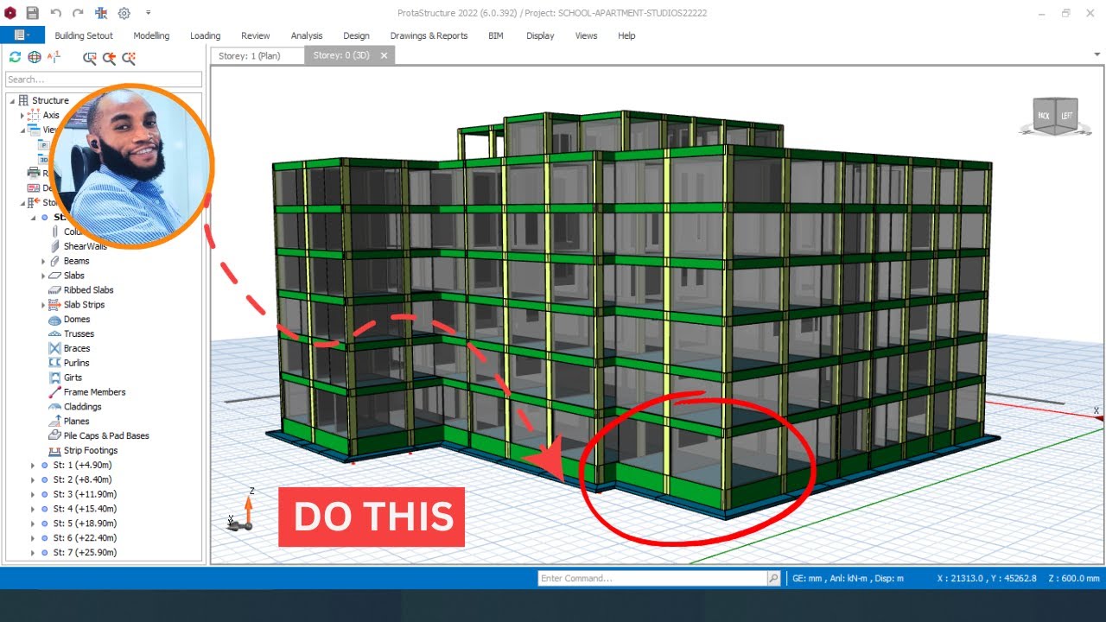This screenshot has width=1106, height=622.
Task: Expand the Beams tree node
Action: [x=43, y=261]
